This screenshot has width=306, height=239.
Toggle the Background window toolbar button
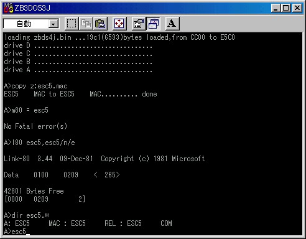click(x=153, y=24)
